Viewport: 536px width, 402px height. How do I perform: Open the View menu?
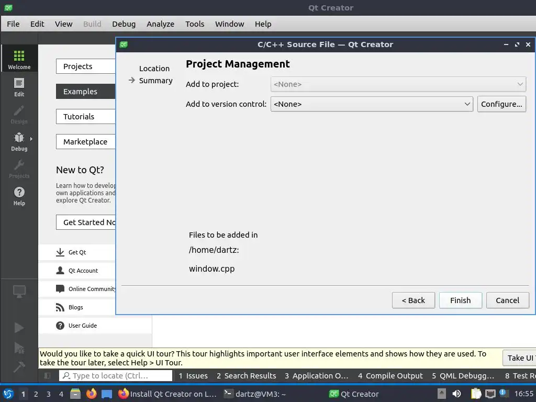click(63, 24)
